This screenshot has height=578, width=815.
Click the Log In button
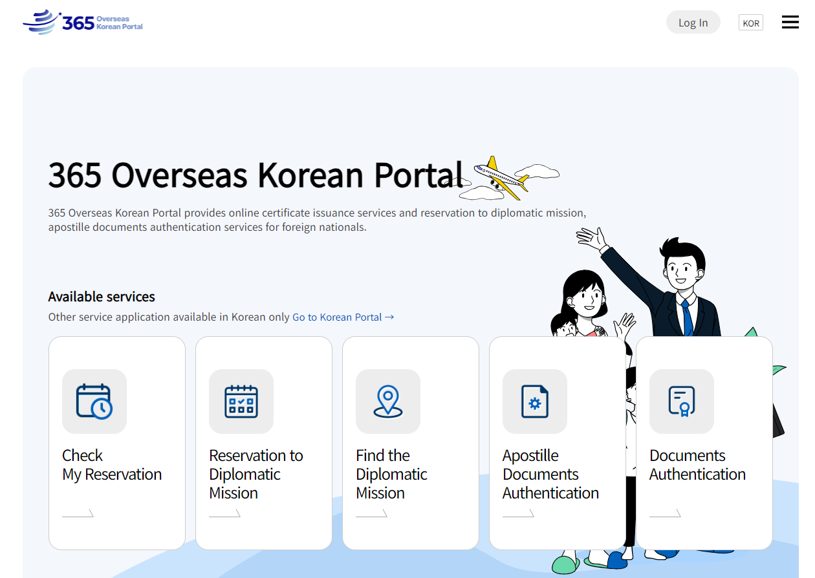click(x=693, y=23)
